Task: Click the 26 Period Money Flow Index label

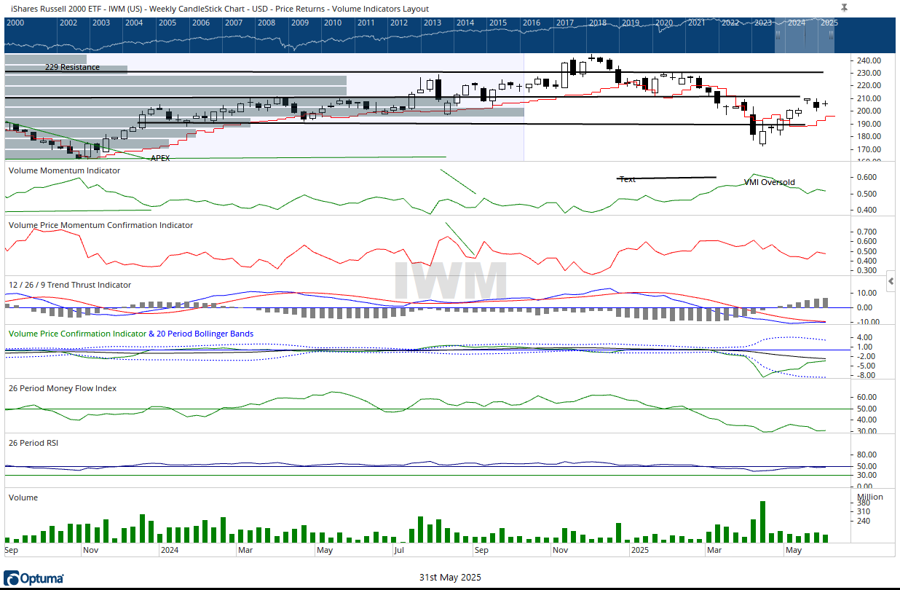Action: pyautogui.click(x=63, y=388)
